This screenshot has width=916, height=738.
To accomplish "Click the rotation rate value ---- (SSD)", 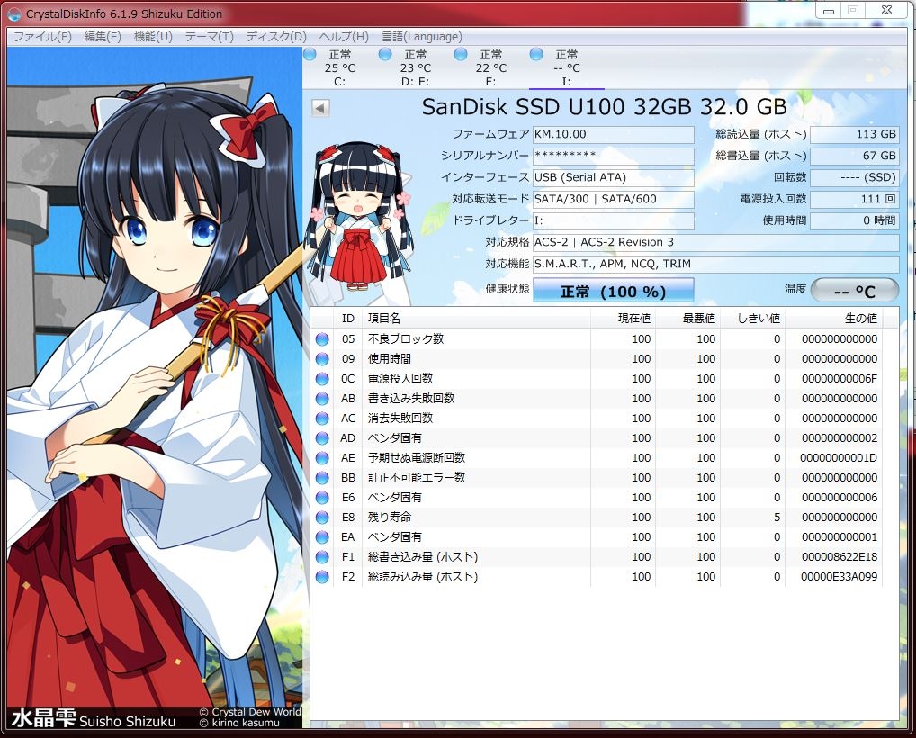I will 855,177.
